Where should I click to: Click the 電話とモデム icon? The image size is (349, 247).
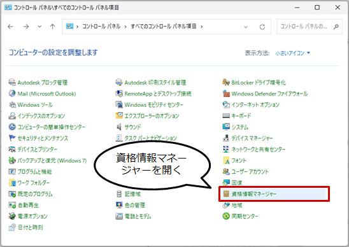(119, 216)
